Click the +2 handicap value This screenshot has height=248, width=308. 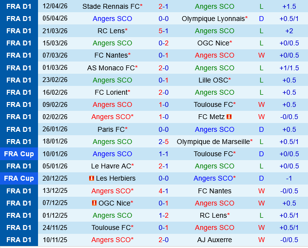tap(289, 31)
